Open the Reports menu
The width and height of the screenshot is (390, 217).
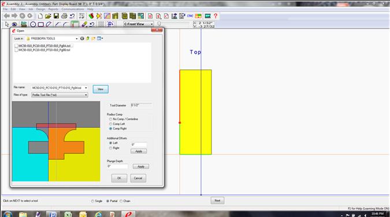53,9
